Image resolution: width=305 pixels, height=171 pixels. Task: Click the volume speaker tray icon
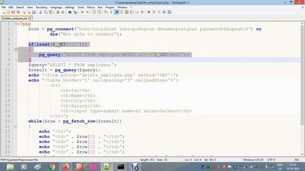266,167
